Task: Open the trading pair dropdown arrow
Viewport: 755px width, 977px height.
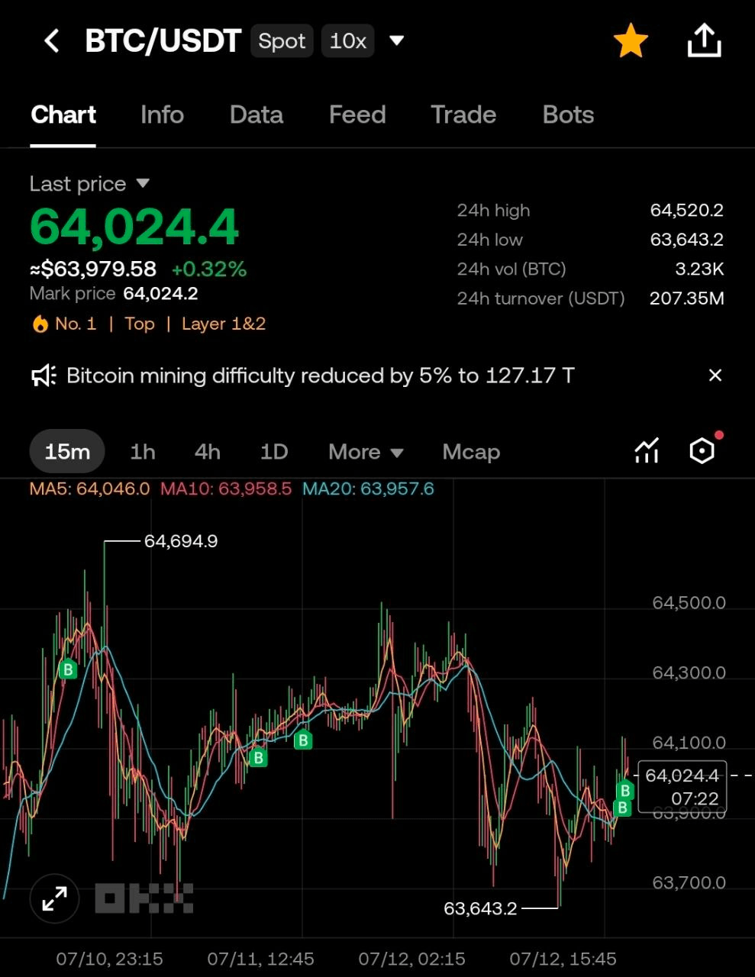Action: pyautogui.click(x=396, y=40)
